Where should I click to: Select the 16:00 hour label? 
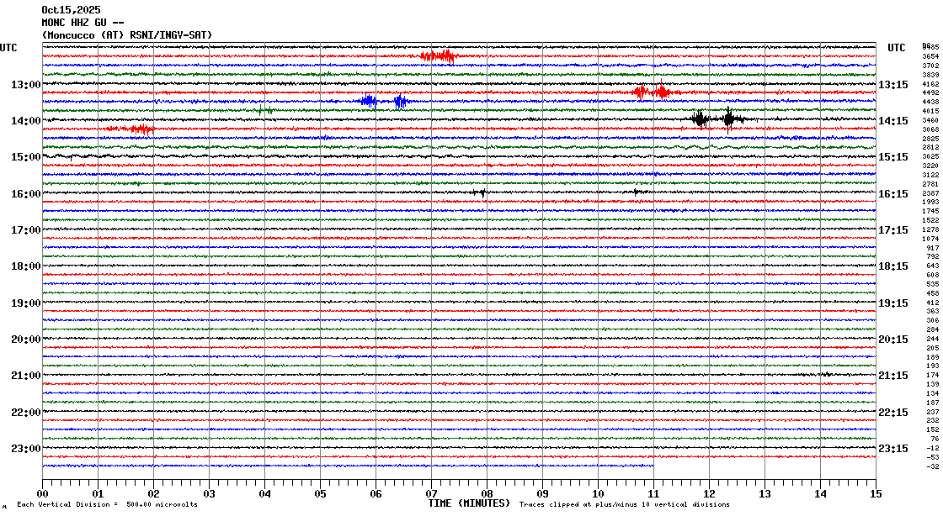point(26,194)
